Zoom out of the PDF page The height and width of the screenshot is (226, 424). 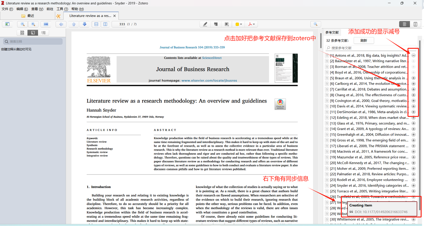point(22,24)
